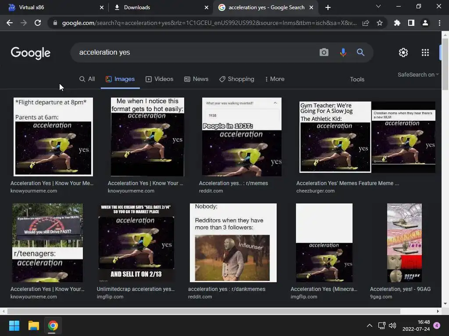Image resolution: width=449 pixels, height=336 pixels.
Task: Click the 'acceleration yes' search input field
Action: 195,52
